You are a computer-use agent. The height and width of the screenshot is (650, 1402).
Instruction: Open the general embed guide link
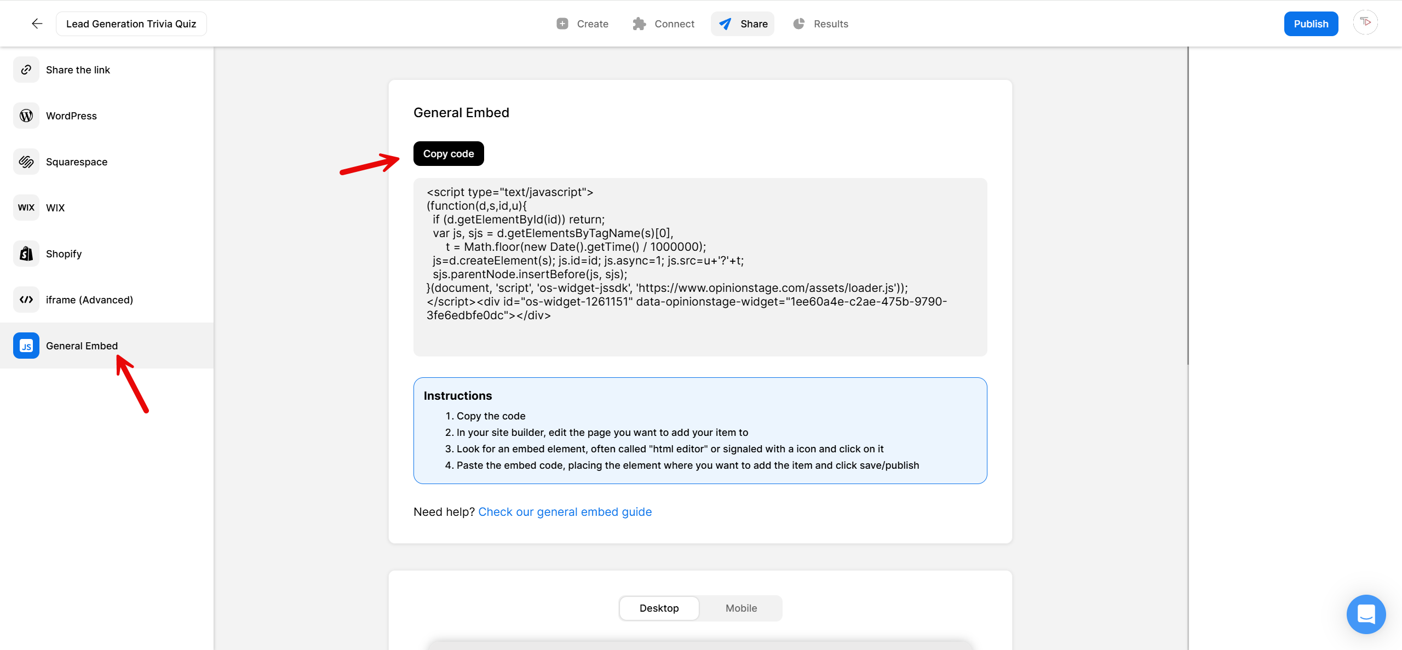click(565, 511)
